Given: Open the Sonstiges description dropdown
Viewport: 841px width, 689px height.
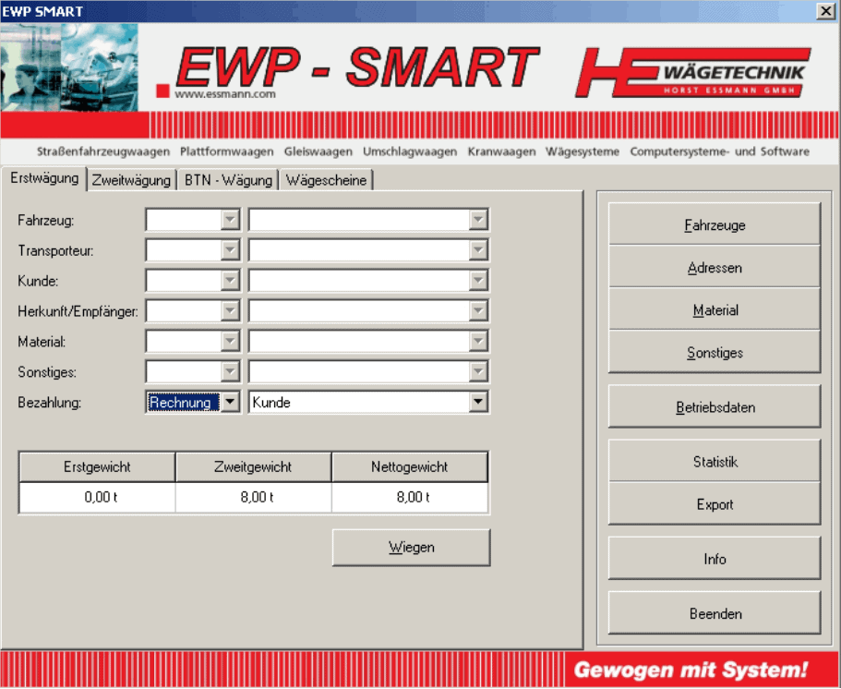Looking at the screenshot, I should pyautogui.click(x=477, y=372).
